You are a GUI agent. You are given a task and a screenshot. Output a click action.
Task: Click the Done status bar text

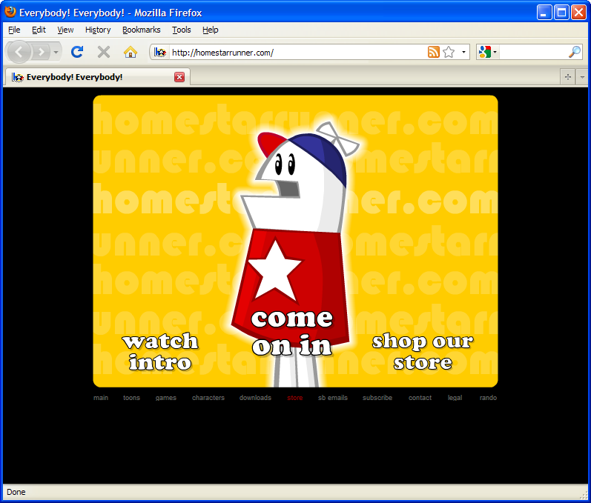tap(16, 492)
